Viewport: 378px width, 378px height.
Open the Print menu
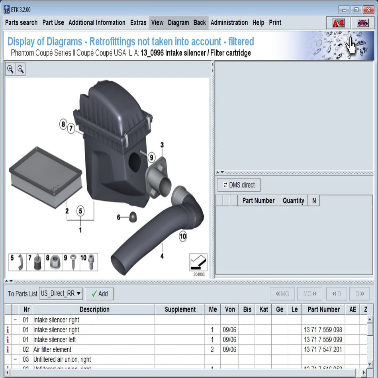click(x=275, y=22)
